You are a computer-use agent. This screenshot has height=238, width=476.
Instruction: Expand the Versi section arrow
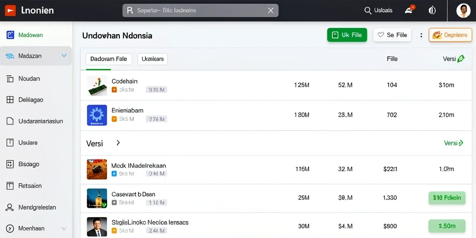(x=118, y=143)
